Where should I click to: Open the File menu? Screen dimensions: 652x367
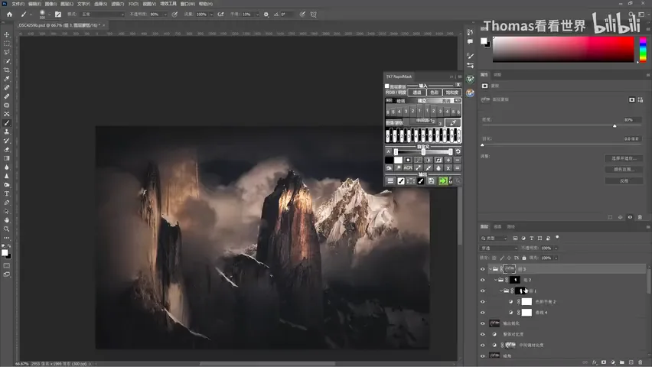(x=18, y=4)
